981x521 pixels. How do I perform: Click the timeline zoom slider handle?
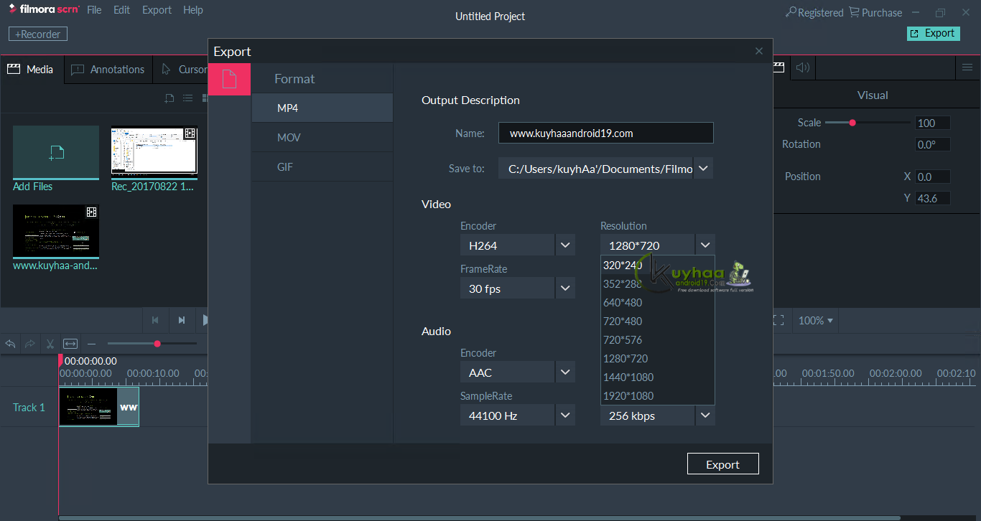pyautogui.click(x=157, y=344)
